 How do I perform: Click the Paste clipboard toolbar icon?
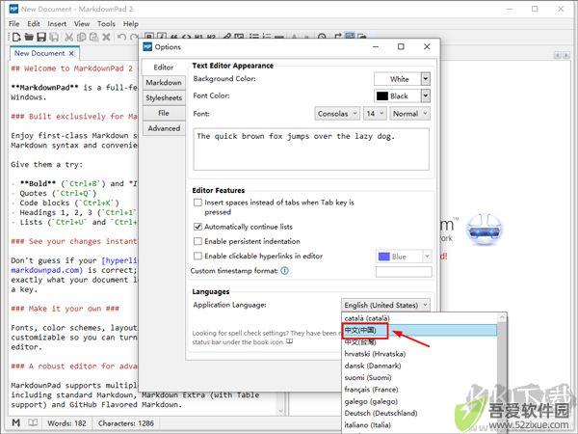93,37
